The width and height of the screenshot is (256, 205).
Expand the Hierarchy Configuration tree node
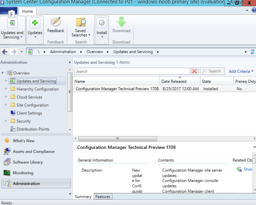pyautogui.click(x=6, y=89)
